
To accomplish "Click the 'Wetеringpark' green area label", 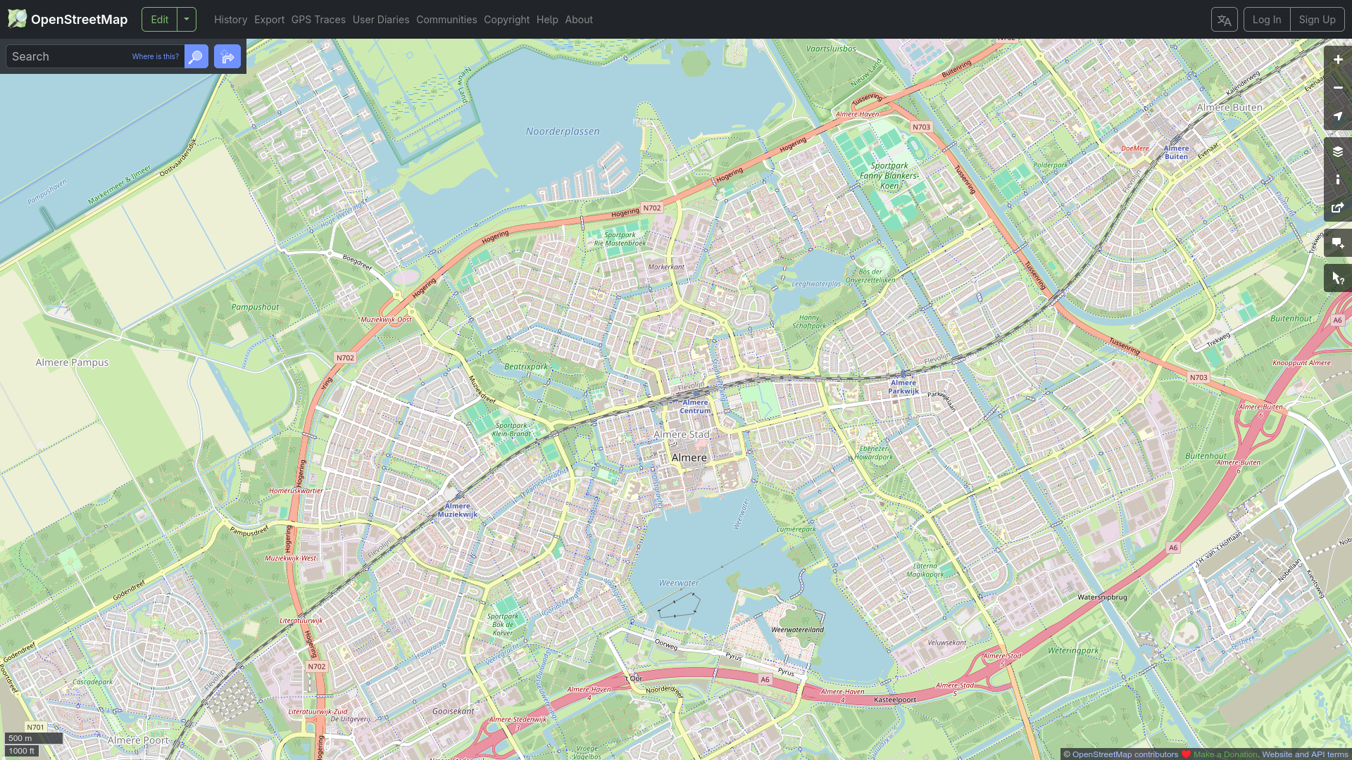I will click(x=1073, y=651).
